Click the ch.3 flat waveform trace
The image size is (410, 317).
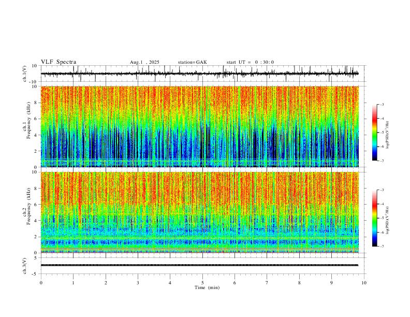(x=199, y=265)
